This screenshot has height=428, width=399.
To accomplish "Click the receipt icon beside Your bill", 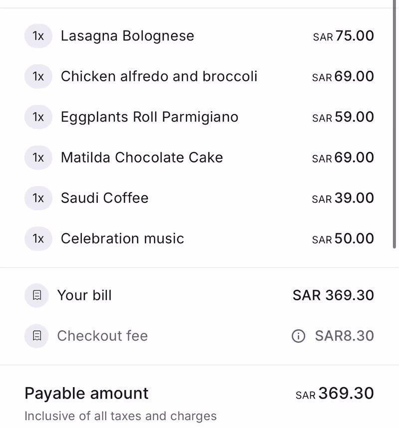I will point(37,295).
